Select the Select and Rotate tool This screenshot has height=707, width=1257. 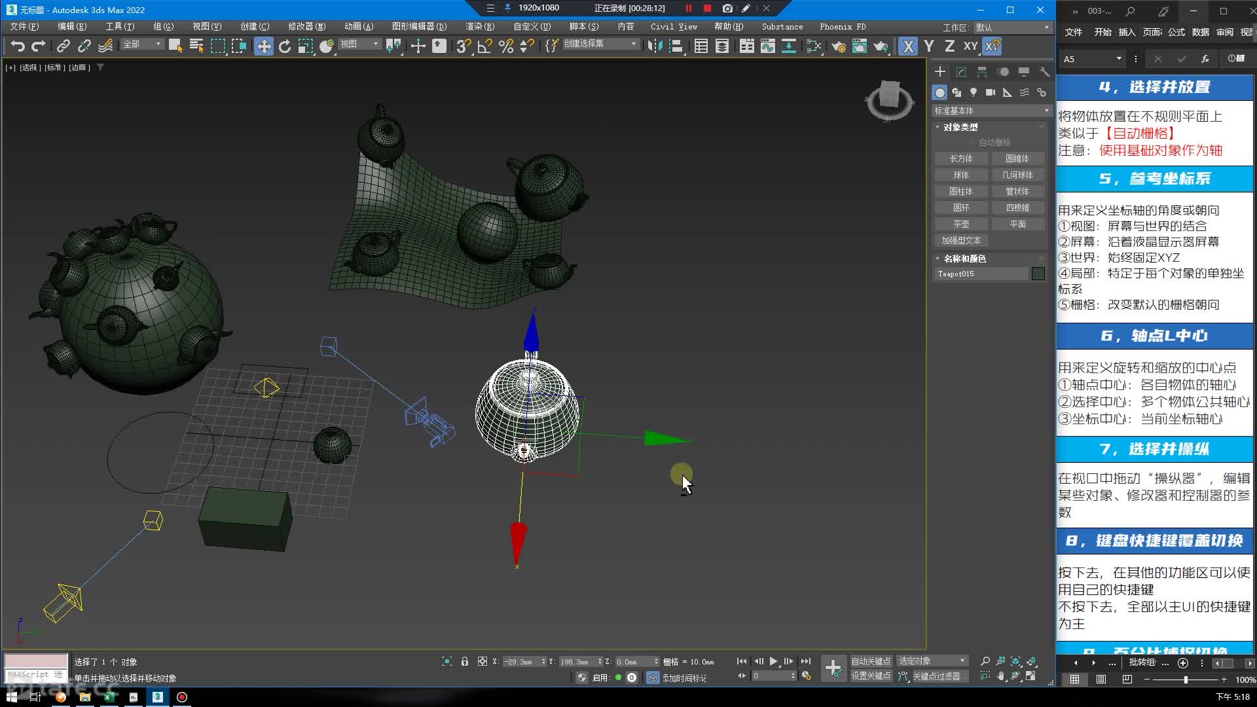click(x=285, y=46)
